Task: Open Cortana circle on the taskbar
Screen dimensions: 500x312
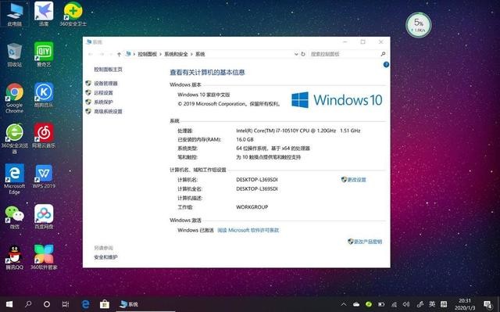Action: (47, 304)
